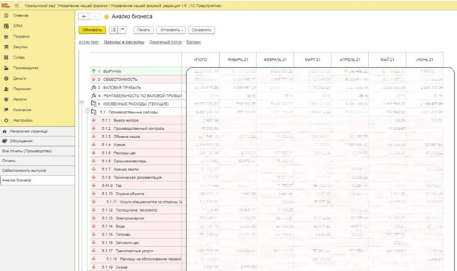Open the Настройки gear icon
The width and height of the screenshot is (457, 271).
click(6, 120)
